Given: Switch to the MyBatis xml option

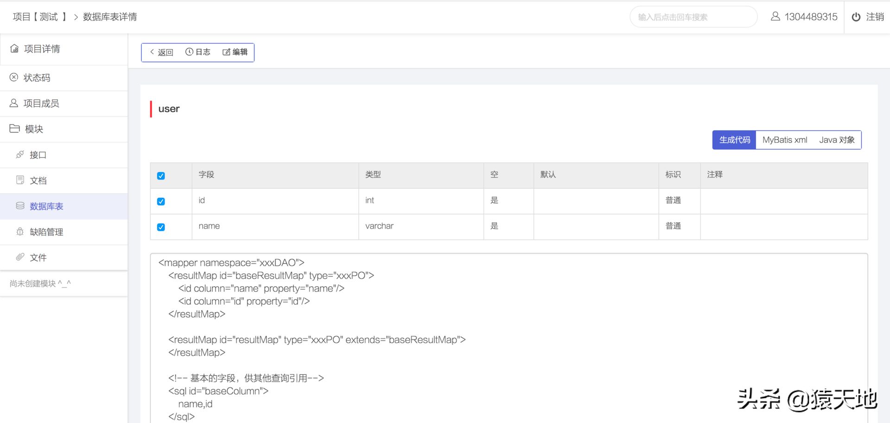Looking at the screenshot, I should click(x=785, y=140).
